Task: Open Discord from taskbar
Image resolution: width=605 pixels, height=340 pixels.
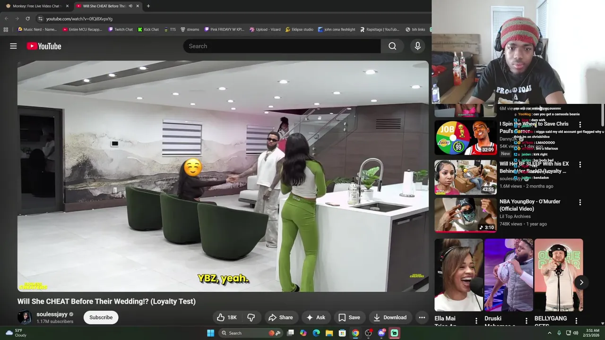Action: pos(381,333)
